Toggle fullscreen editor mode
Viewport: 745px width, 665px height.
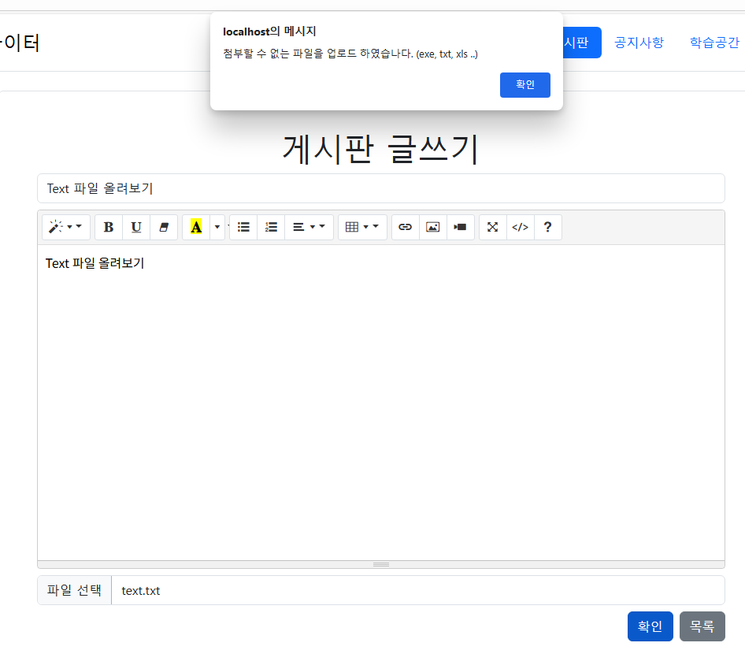[x=493, y=227]
